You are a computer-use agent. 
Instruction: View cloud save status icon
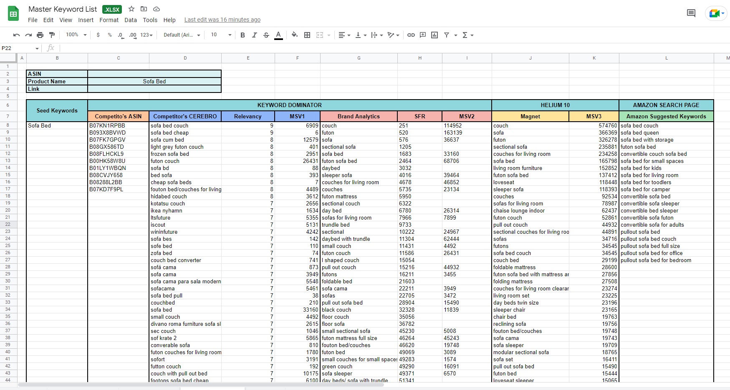[157, 9]
